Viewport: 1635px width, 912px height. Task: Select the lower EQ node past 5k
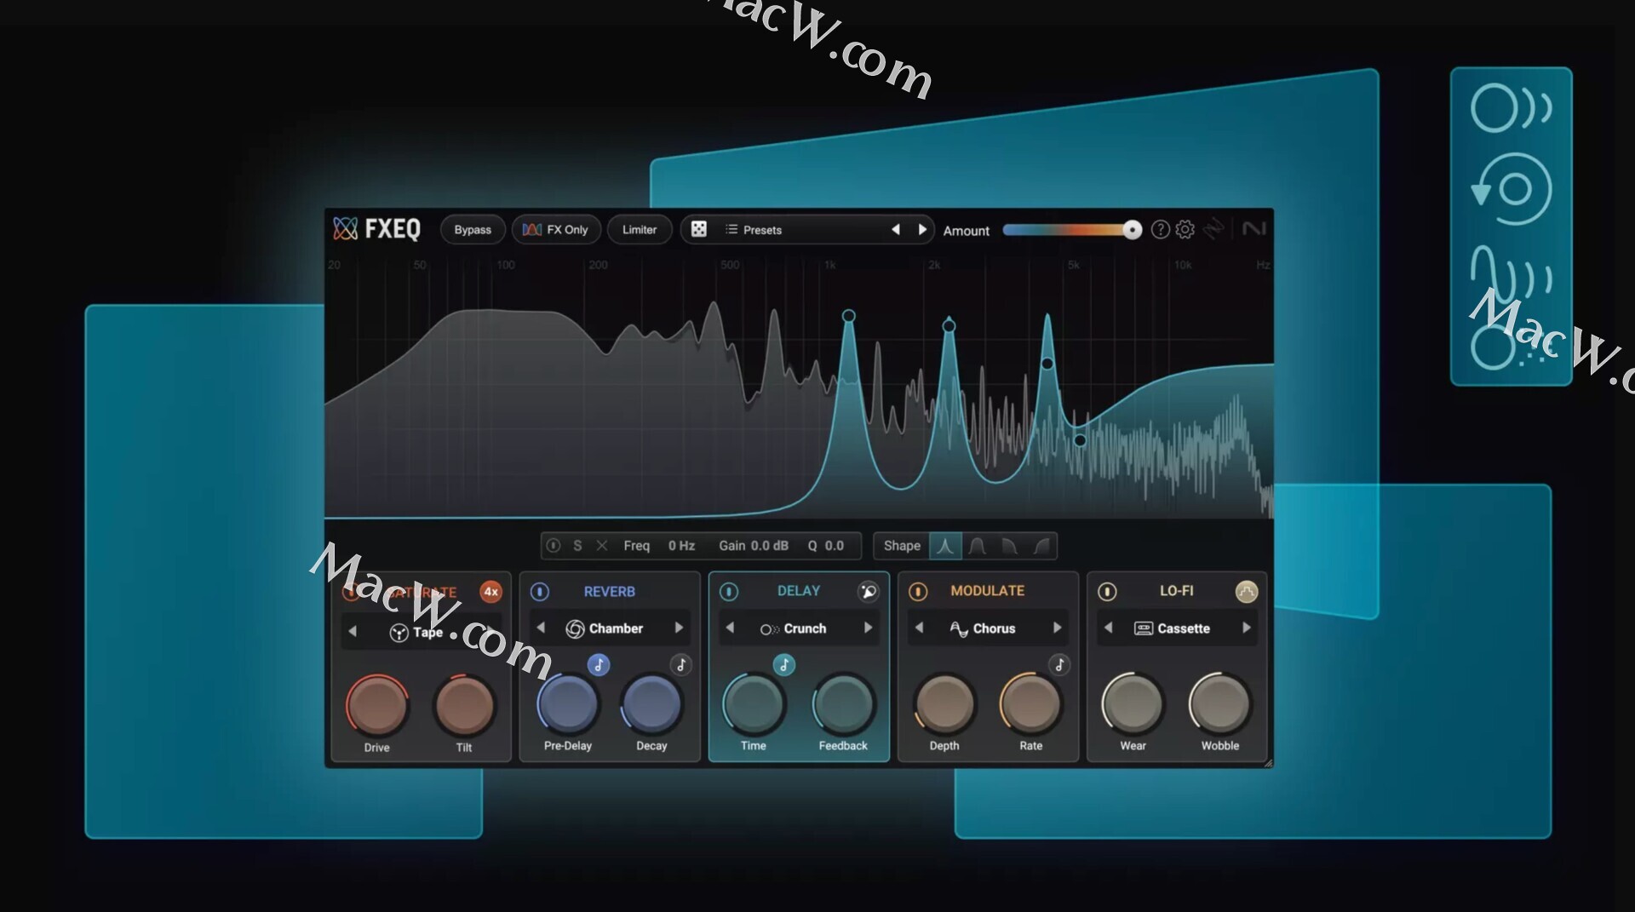(1080, 440)
